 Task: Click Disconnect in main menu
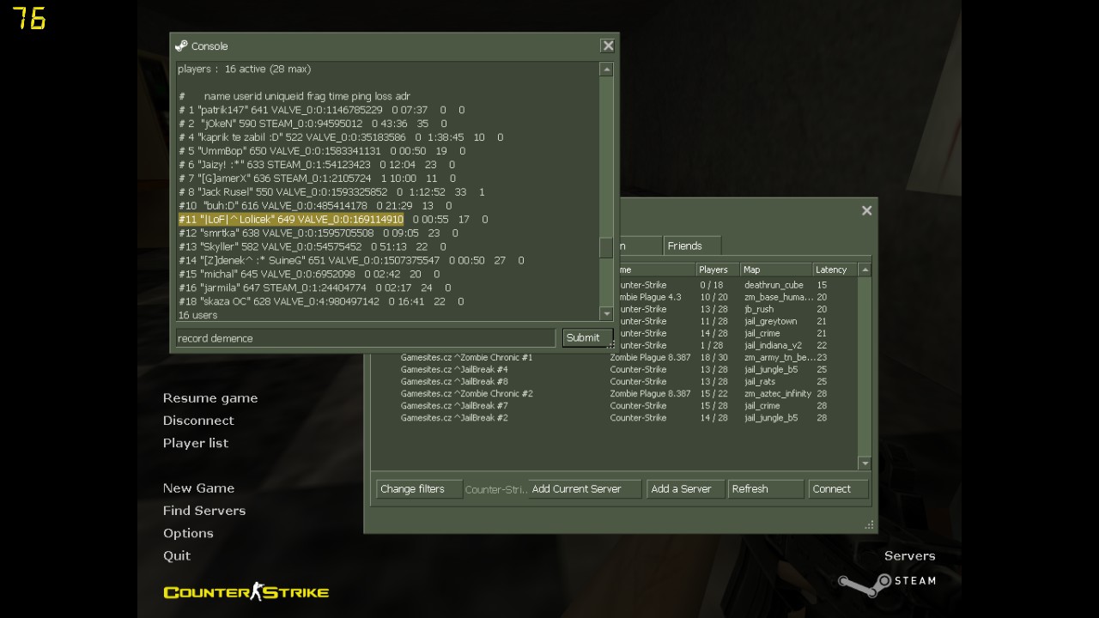pos(198,421)
